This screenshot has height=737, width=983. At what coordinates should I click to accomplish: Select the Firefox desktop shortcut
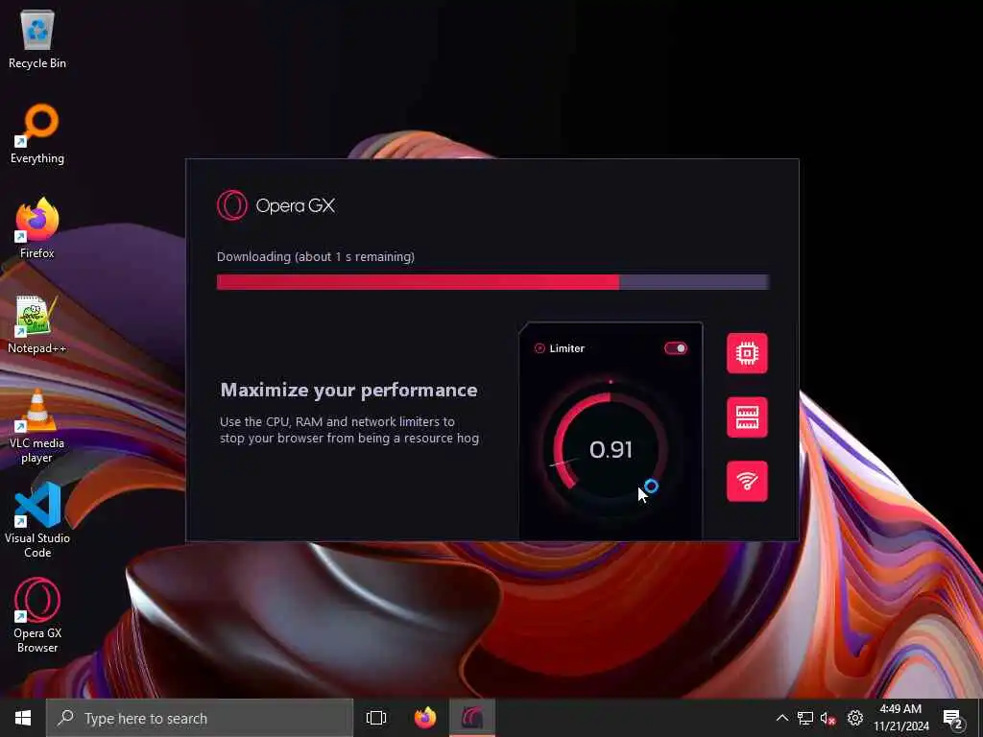tap(37, 228)
